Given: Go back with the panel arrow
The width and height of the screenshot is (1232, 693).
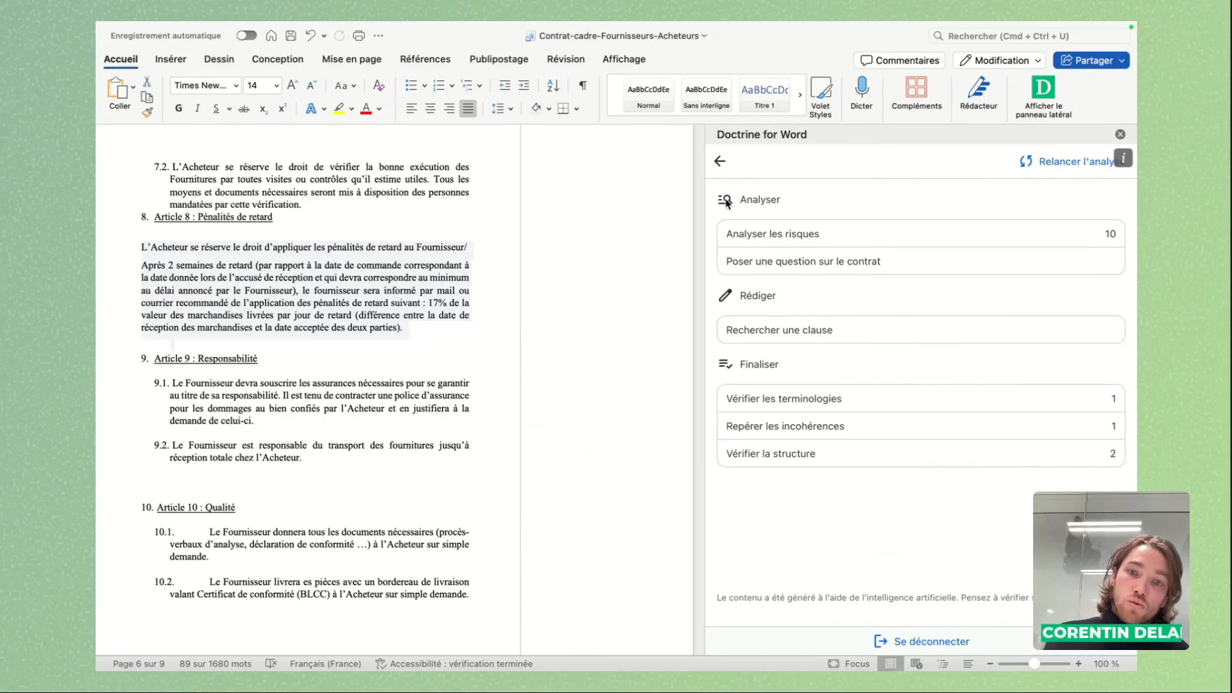Looking at the screenshot, I should point(720,161).
